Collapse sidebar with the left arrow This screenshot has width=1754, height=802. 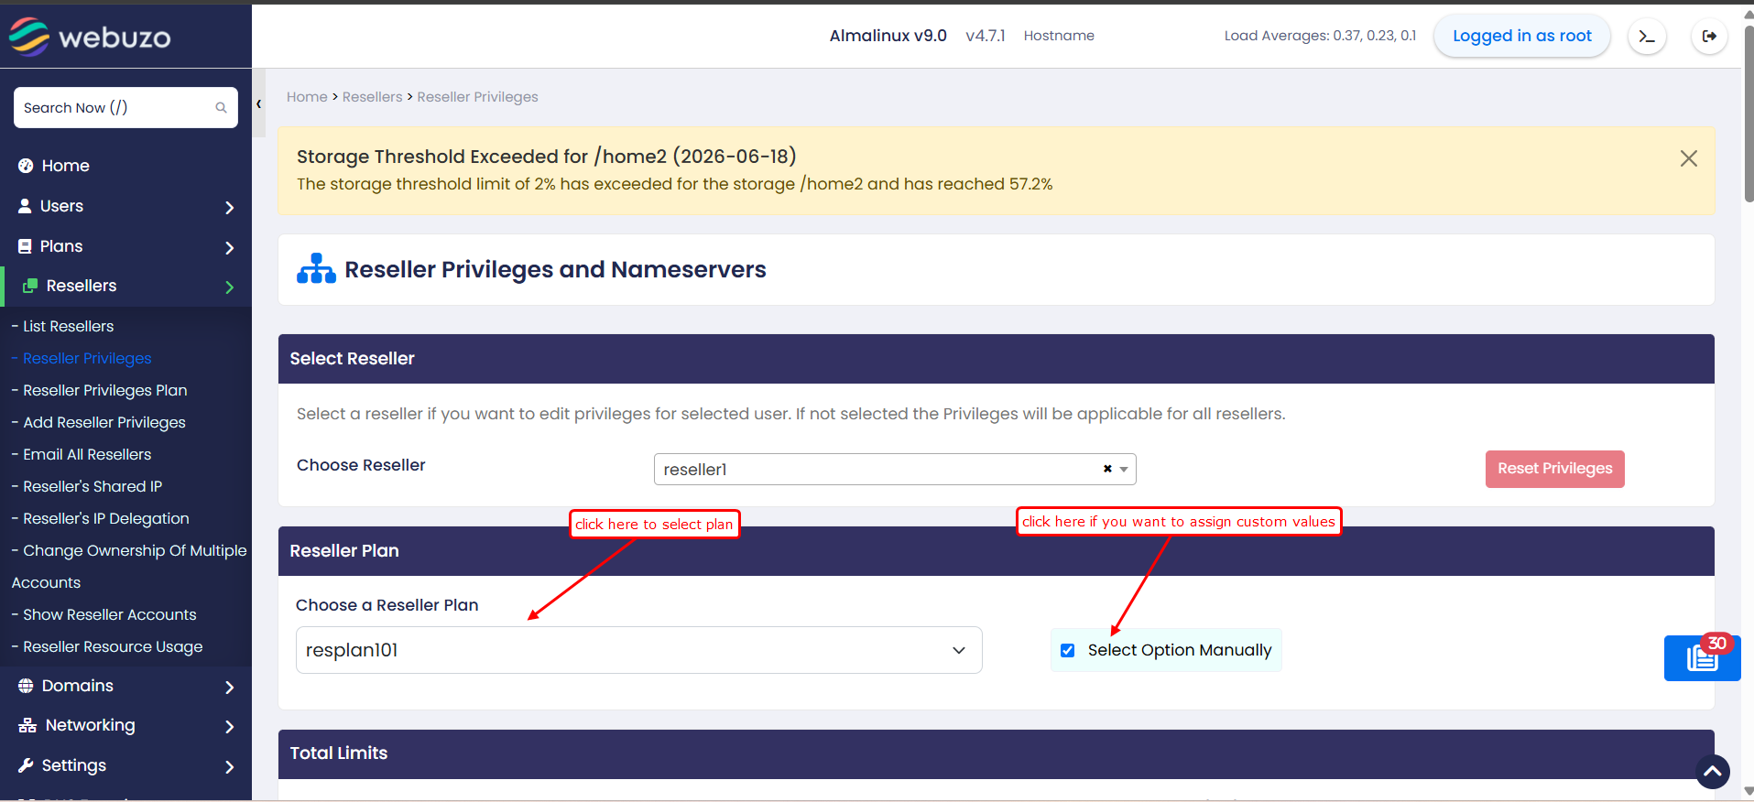pyautogui.click(x=259, y=104)
